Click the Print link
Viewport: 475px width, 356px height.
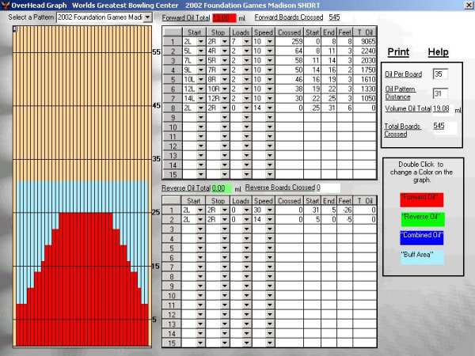pyautogui.click(x=397, y=52)
